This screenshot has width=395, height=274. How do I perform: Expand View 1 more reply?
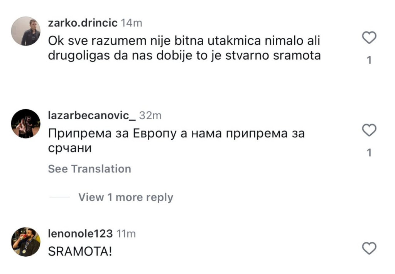(x=126, y=197)
